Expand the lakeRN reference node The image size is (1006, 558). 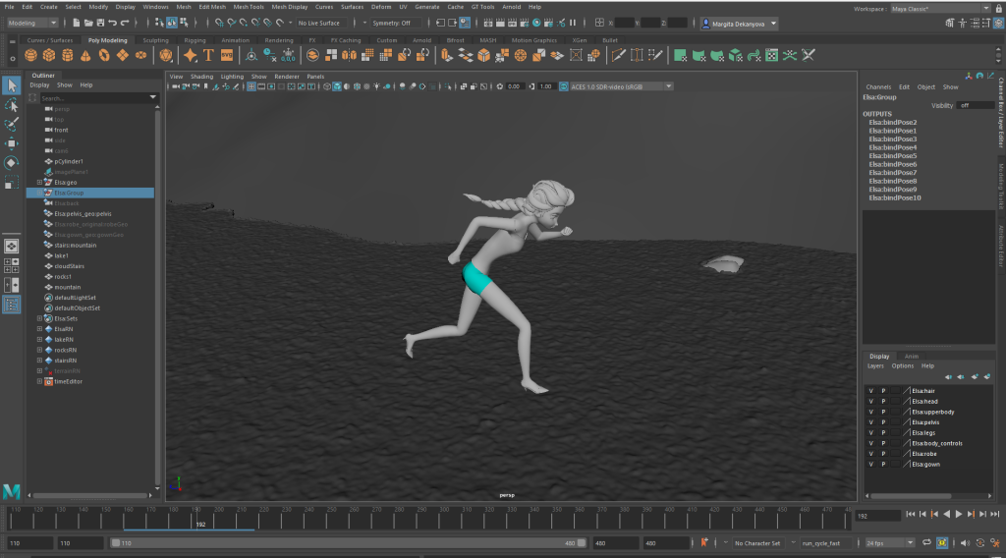[x=39, y=339]
